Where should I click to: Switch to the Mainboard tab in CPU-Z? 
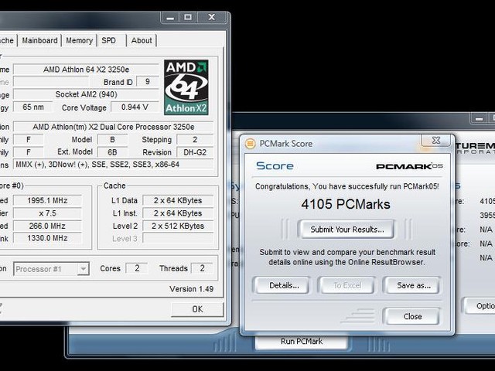39,40
